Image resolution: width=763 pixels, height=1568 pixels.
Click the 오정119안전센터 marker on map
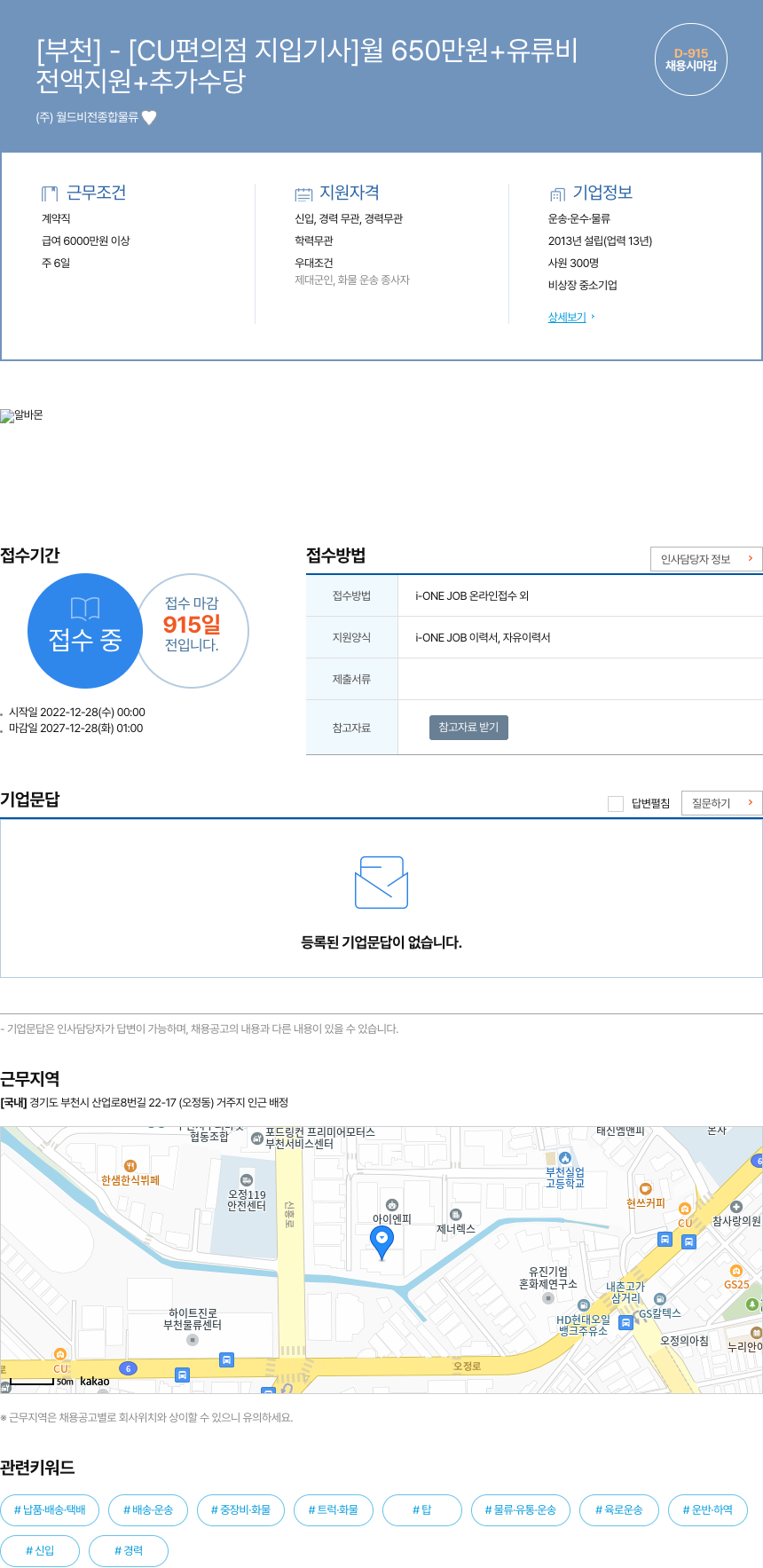247,1179
